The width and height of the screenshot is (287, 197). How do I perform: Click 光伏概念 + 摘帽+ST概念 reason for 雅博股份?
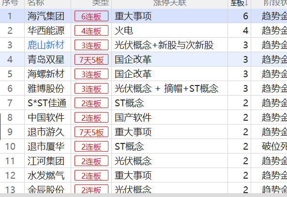pyautogui.click(x=166, y=88)
